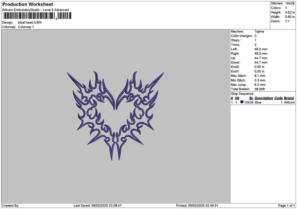Click the St. column header
The image size is (297, 209).
pyautogui.click(x=251, y=98)
